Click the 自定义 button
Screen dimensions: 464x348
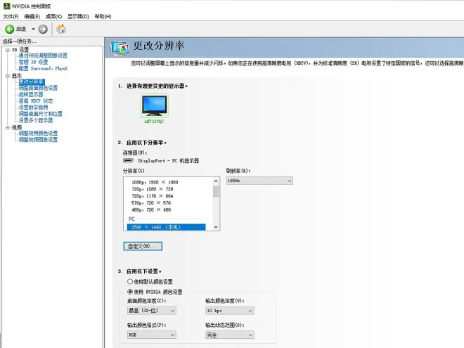pyautogui.click(x=143, y=246)
